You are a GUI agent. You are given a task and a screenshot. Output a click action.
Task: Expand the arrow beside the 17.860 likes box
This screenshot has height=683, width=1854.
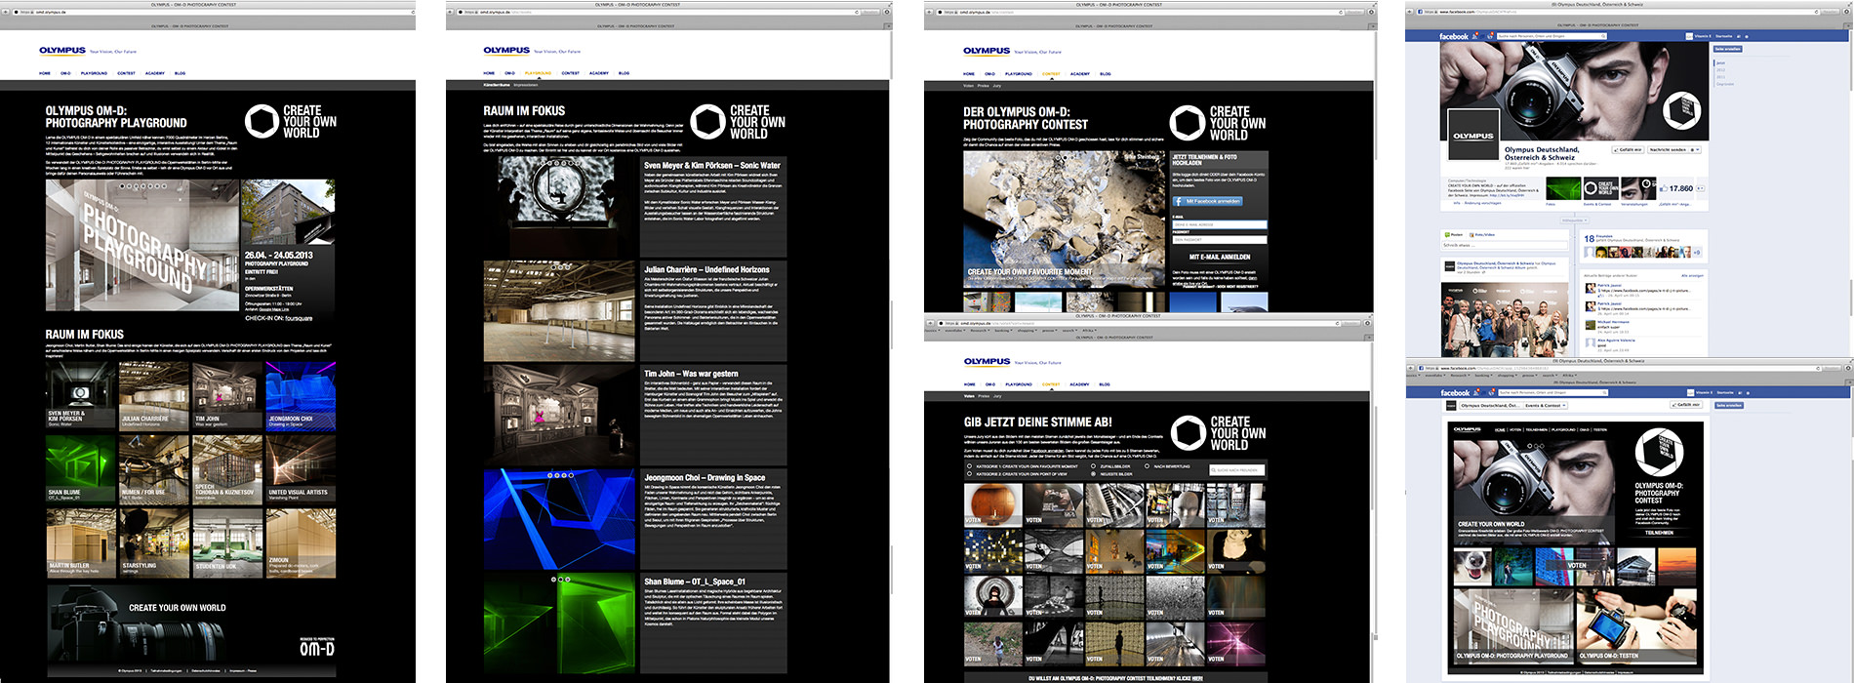pyautogui.click(x=1702, y=188)
